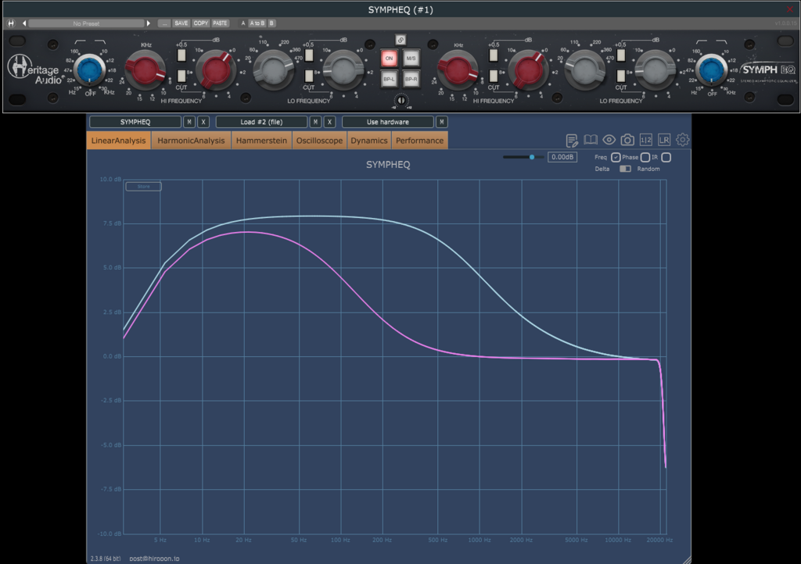
Task: Click the small center trim knob
Action: click(x=401, y=101)
